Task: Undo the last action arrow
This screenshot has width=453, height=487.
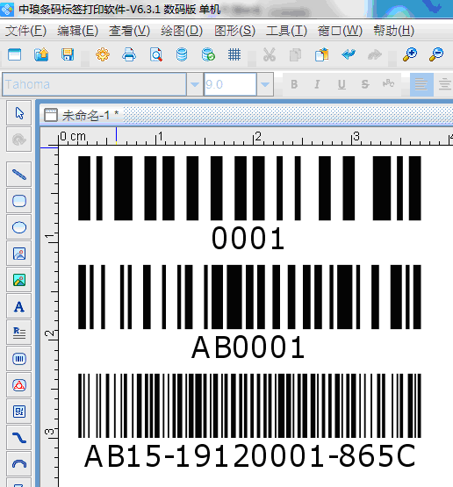Action: point(349,55)
